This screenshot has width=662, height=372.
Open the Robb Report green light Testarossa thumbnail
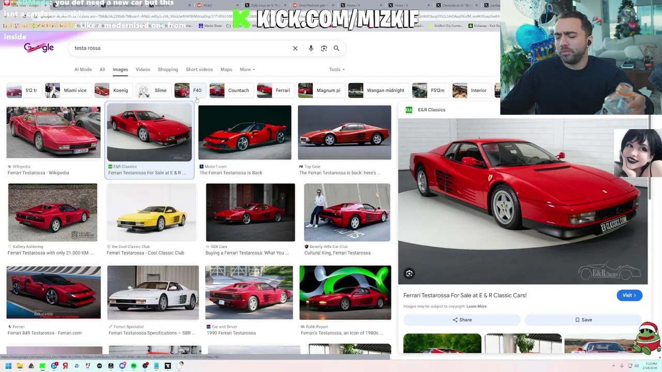(345, 292)
